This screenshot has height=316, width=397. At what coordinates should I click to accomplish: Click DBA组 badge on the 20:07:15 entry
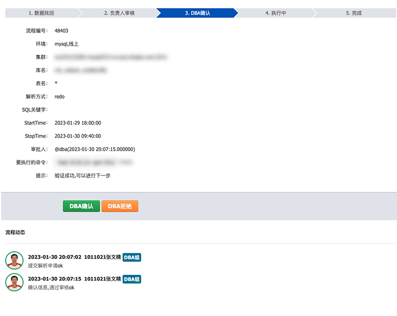tap(132, 279)
